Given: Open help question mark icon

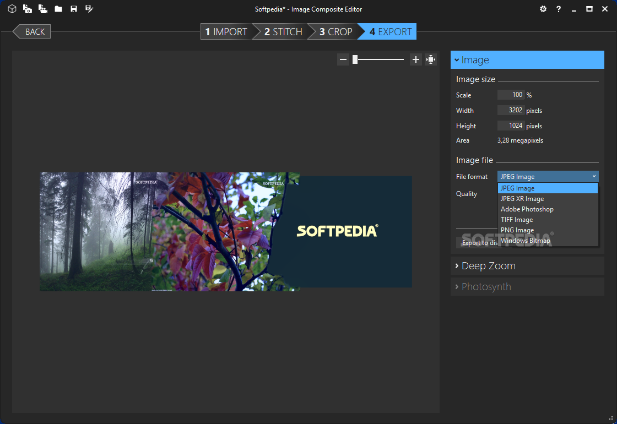Looking at the screenshot, I should tap(559, 9).
